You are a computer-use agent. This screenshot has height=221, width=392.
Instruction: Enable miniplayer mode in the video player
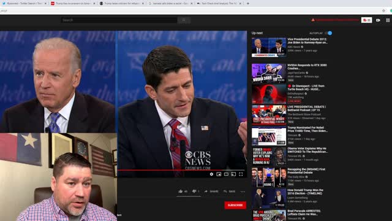[x=219, y=174]
